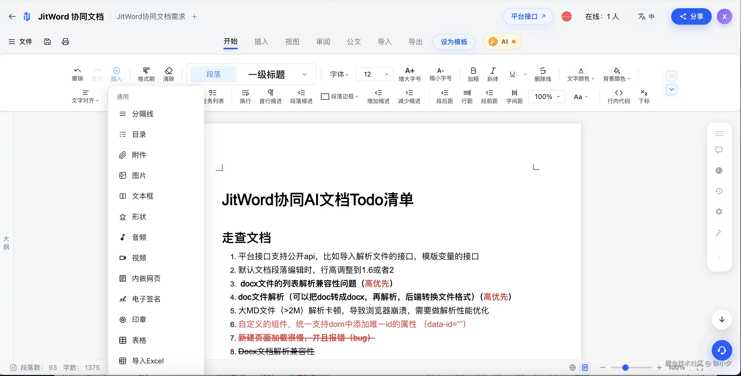Toggle inline code (行内代码)
The image size is (741, 376).
(x=619, y=96)
